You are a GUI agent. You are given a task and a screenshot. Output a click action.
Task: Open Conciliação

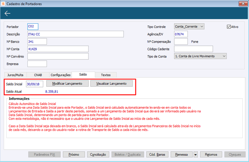pyautogui.click(x=98, y=155)
